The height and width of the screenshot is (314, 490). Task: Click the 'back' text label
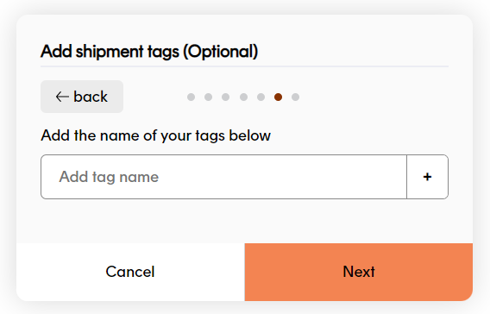(x=91, y=97)
